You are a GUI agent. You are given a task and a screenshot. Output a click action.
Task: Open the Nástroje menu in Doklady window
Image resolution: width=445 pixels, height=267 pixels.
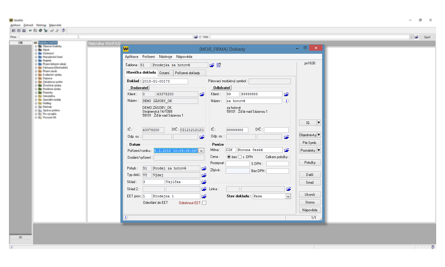coord(166,57)
